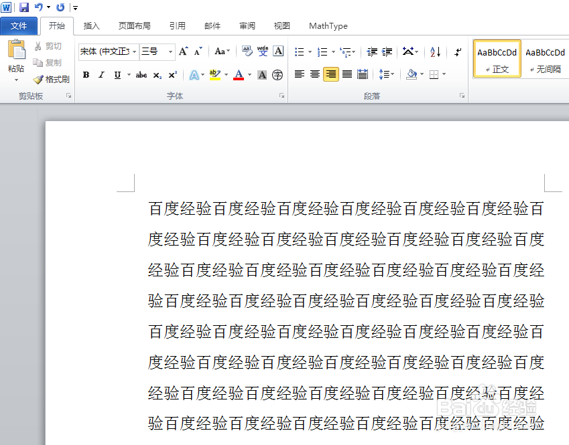Image resolution: width=569 pixels, height=445 pixels.
Task: Click the Asian Layout icon
Action: [x=408, y=52]
